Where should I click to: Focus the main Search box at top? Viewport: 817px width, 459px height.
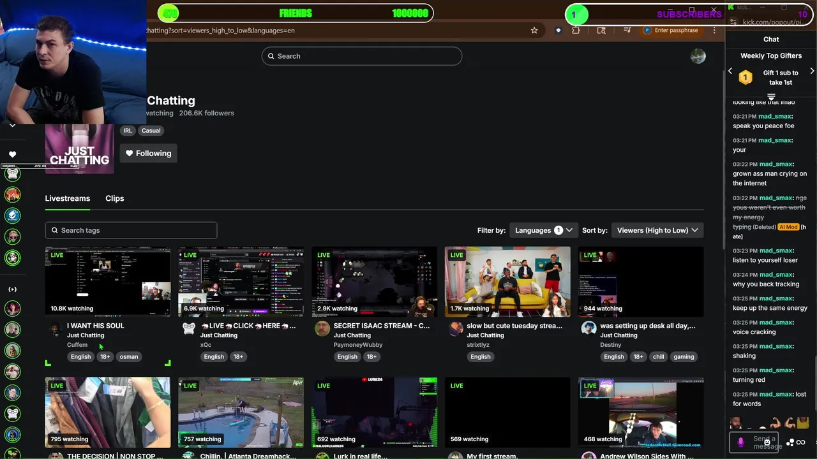[x=362, y=56]
